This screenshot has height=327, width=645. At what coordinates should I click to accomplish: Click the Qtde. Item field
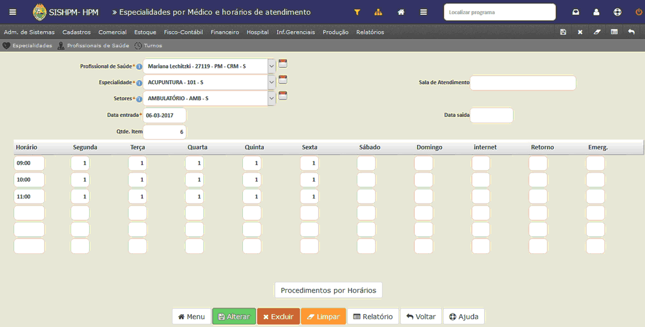pyautogui.click(x=165, y=132)
